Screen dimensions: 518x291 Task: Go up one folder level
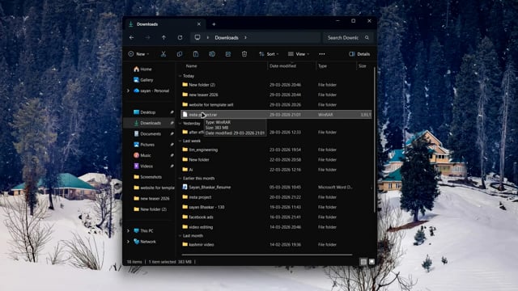point(163,38)
